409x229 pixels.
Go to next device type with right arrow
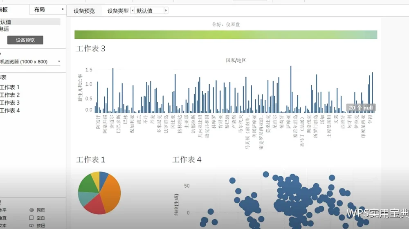coord(166,11)
